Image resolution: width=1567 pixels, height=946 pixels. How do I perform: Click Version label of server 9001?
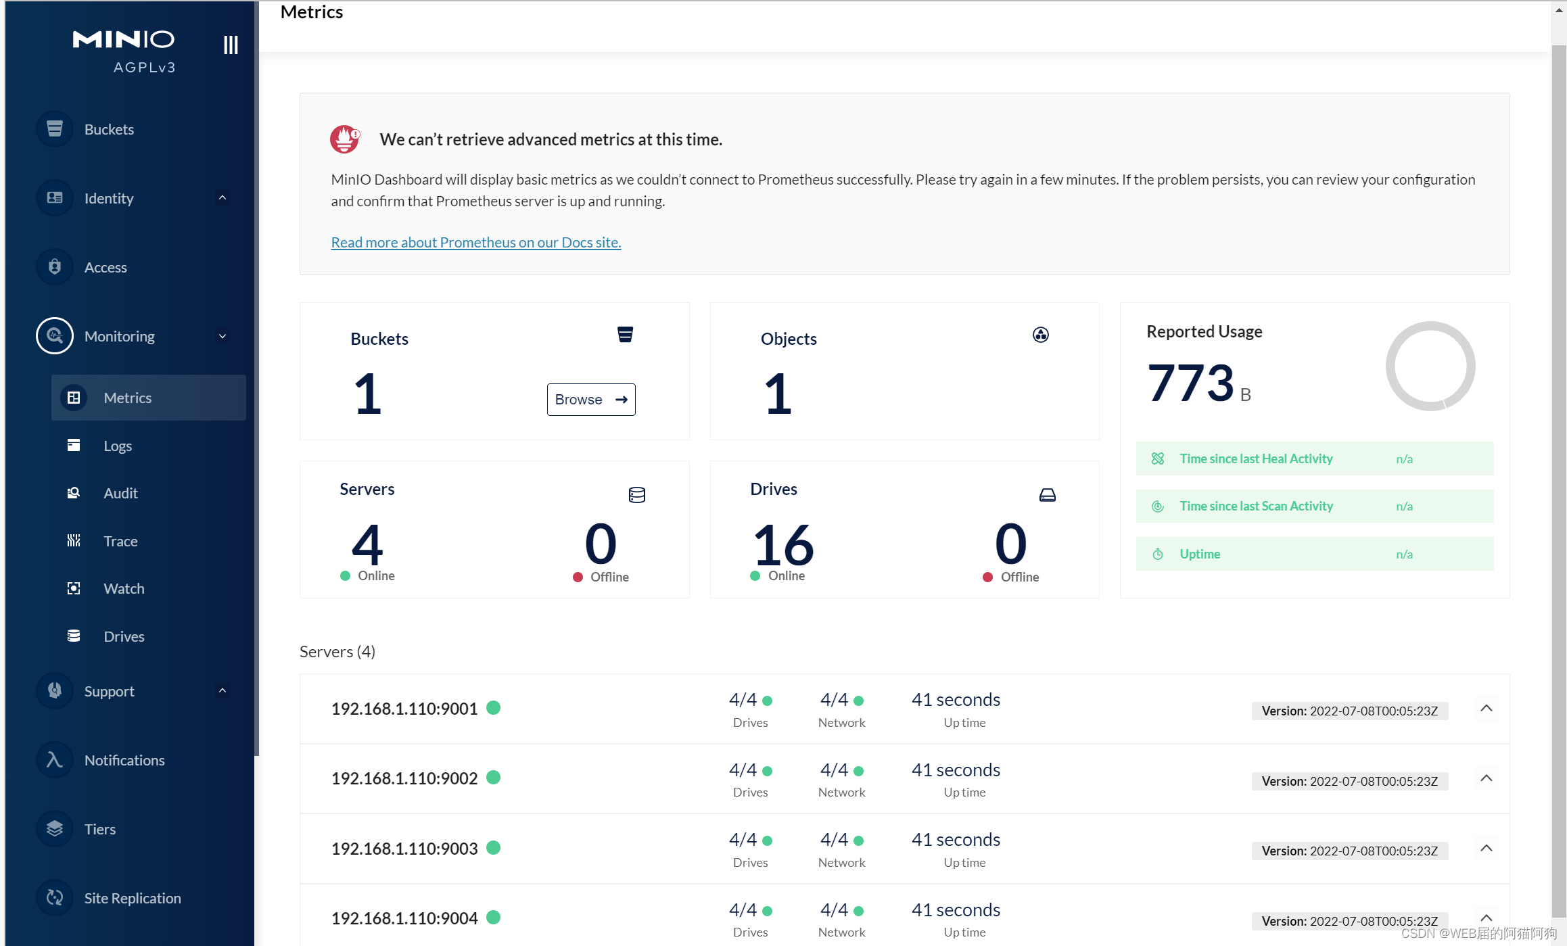(x=1350, y=711)
